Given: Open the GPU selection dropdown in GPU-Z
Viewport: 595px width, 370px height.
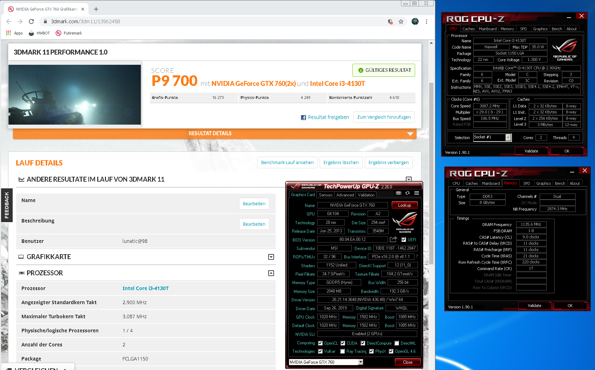Looking at the screenshot, I should (361, 362).
